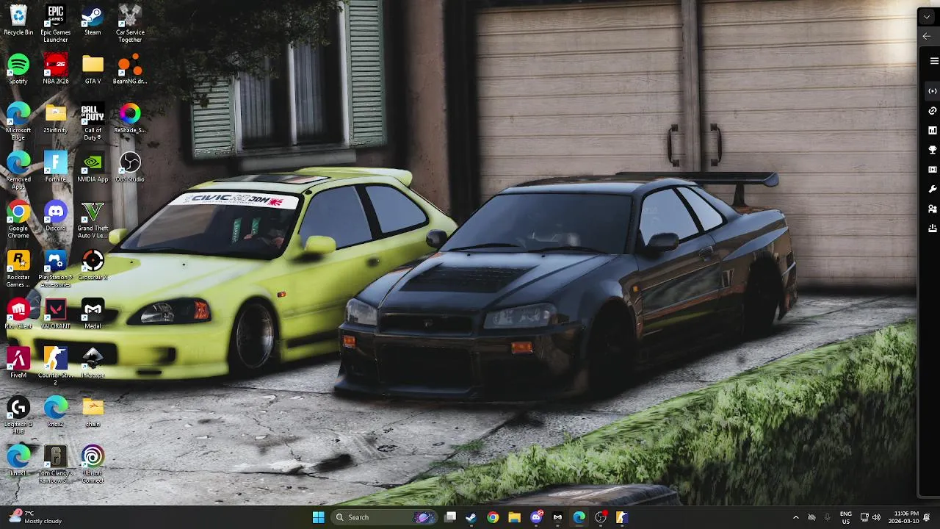Select the Discord desktop shortcut
The image size is (940, 529).
click(x=55, y=216)
